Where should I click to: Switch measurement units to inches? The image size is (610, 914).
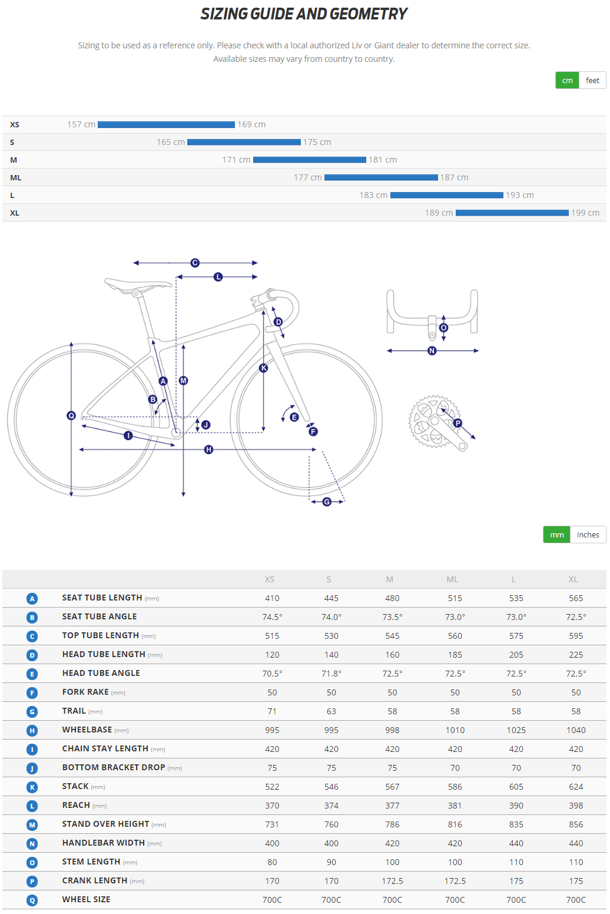588,534
